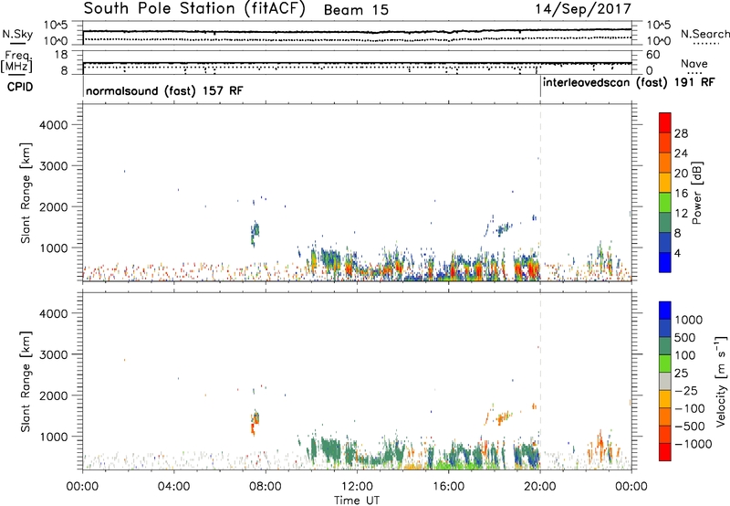Click the dashed 20:00 line in velocity panel
This screenshot has height=506, width=730.
click(x=540, y=381)
